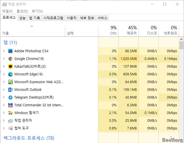Image resolution: width=184 pixels, height=143 pixels.
Task: Sort by the 상태 column header
Action: point(82,31)
